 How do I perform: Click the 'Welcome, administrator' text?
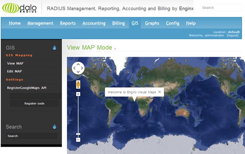206,35
